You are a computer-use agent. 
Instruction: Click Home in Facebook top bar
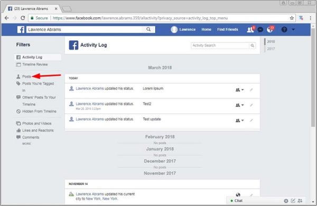point(206,30)
